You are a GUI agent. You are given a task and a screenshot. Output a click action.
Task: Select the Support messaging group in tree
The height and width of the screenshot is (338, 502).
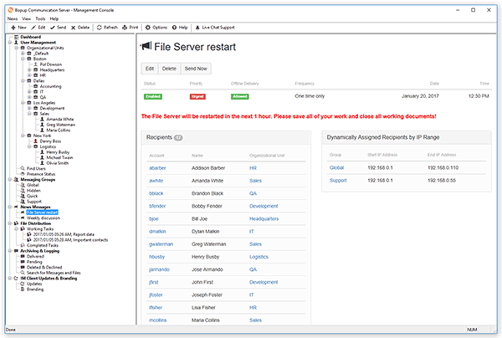point(34,202)
